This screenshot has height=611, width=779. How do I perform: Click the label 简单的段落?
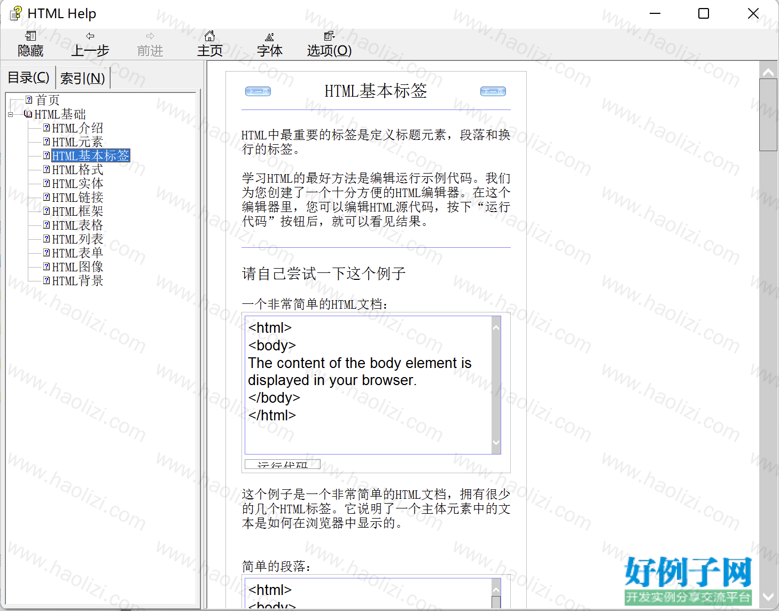pyautogui.click(x=276, y=567)
